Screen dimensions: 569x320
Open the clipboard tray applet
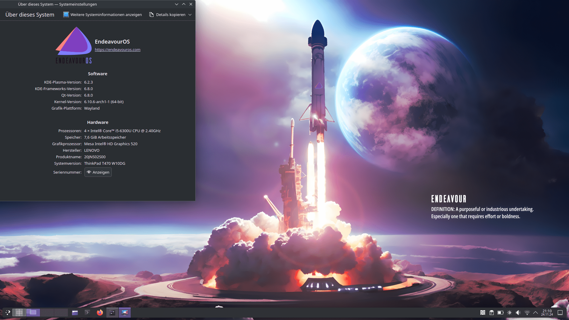coord(491,312)
